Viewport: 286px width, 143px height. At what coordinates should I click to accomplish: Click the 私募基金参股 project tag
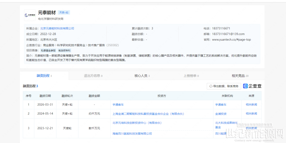click(48, 50)
